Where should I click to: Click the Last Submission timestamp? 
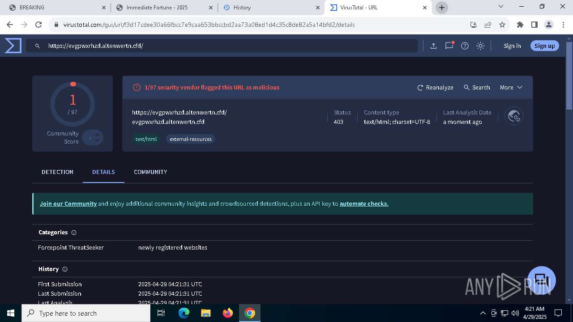pos(170,293)
